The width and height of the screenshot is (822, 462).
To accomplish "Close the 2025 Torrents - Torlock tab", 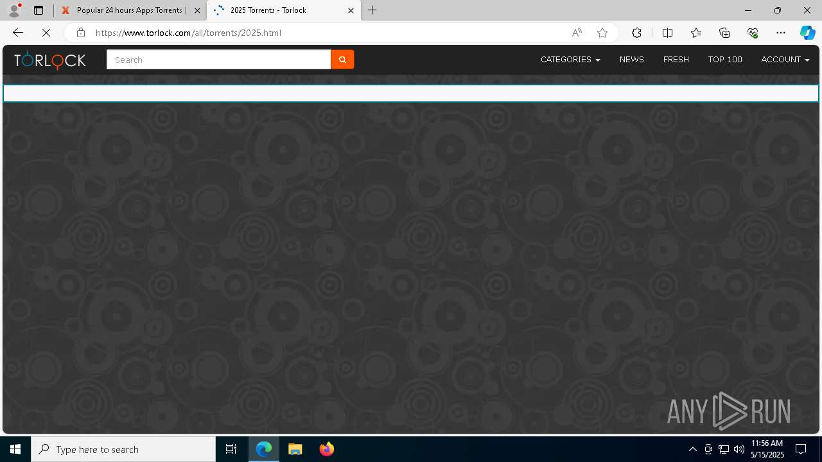I will coord(351,10).
